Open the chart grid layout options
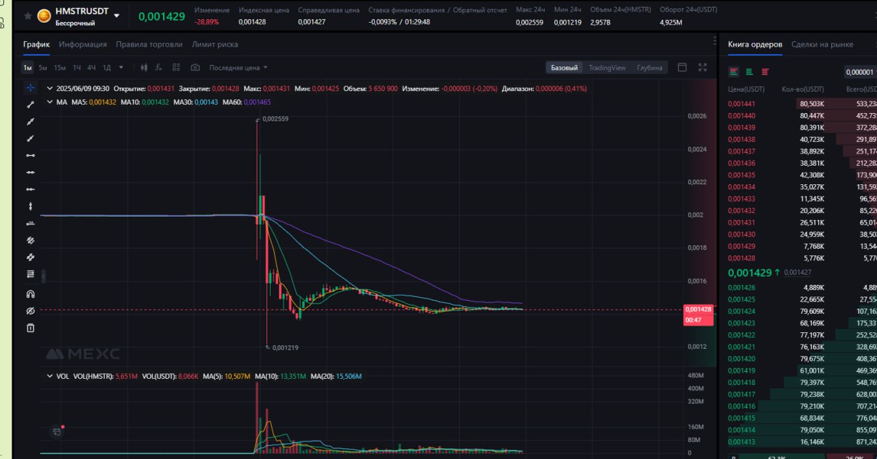 pos(176,68)
